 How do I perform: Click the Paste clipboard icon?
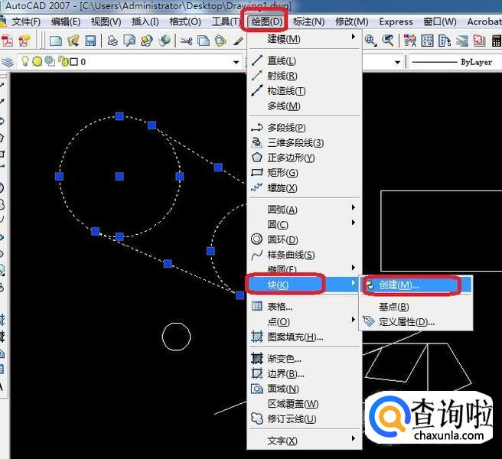[220, 41]
